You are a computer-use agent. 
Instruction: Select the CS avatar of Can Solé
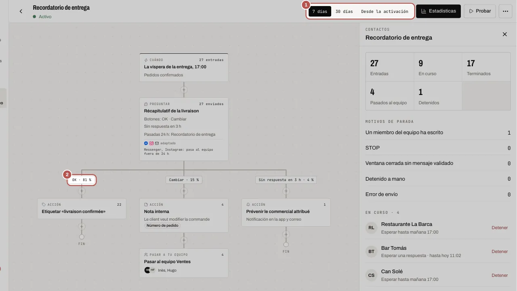point(371,275)
